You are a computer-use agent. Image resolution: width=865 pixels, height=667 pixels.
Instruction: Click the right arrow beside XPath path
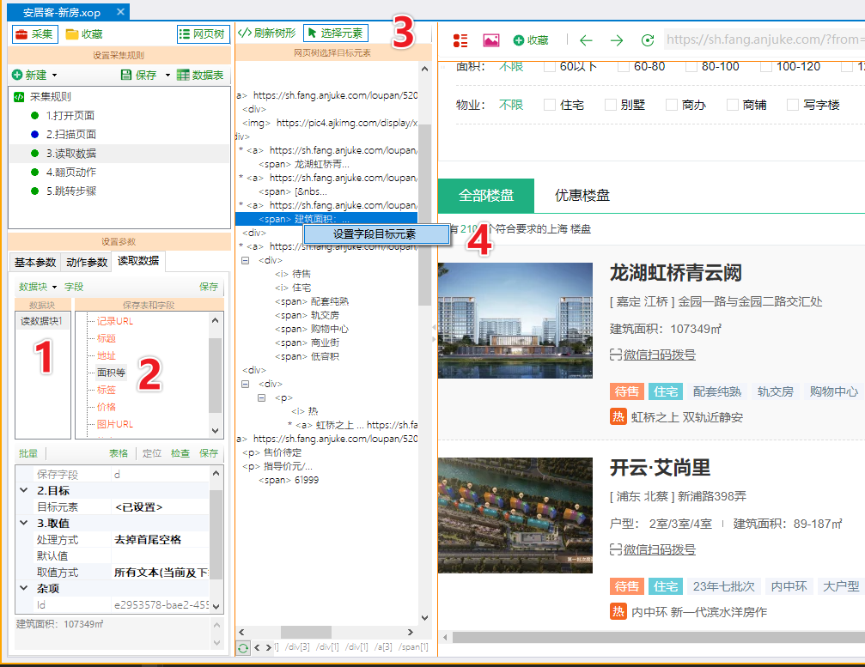(x=269, y=647)
